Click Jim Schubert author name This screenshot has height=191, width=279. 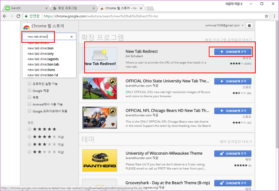134,56
